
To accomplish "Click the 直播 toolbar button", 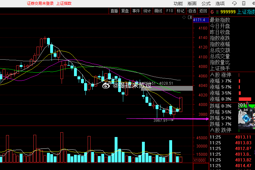I will pyautogui.click(x=114, y=11).
